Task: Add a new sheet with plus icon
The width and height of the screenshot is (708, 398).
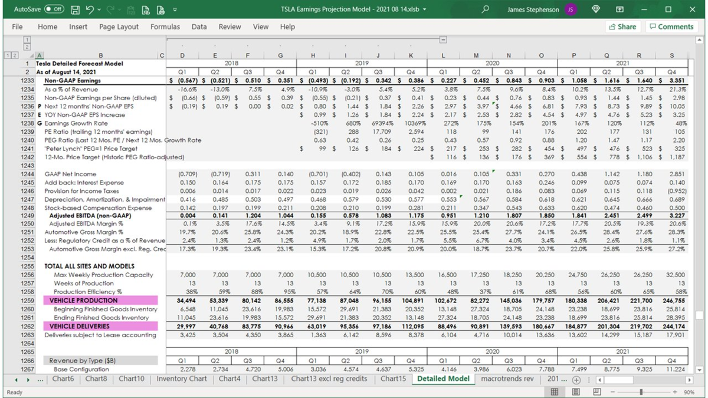Action: click(576, 380)
